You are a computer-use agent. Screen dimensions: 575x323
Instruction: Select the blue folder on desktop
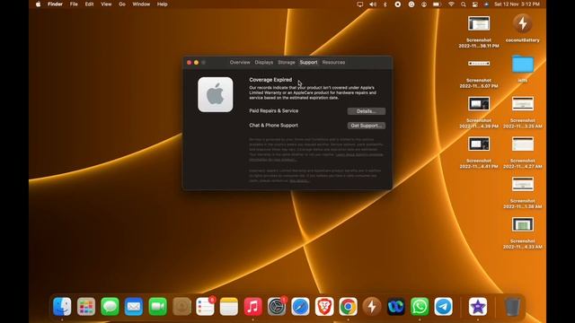click(x=523, y=65)
